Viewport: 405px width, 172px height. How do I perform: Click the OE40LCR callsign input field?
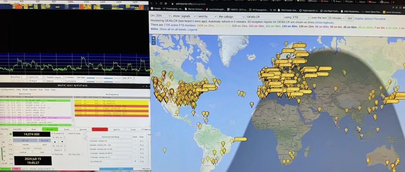point(265,17)
